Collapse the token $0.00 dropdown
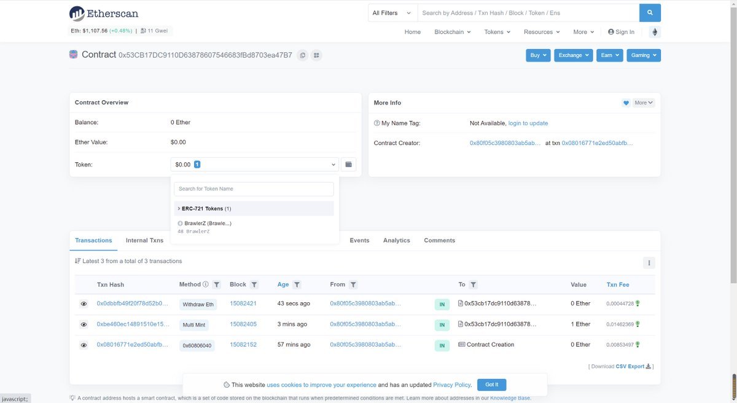The width and height of the screenshot is (737, 403). point(255,165)
